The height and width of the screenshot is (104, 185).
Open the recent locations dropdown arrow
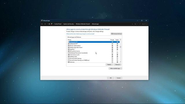click(47, 24)
